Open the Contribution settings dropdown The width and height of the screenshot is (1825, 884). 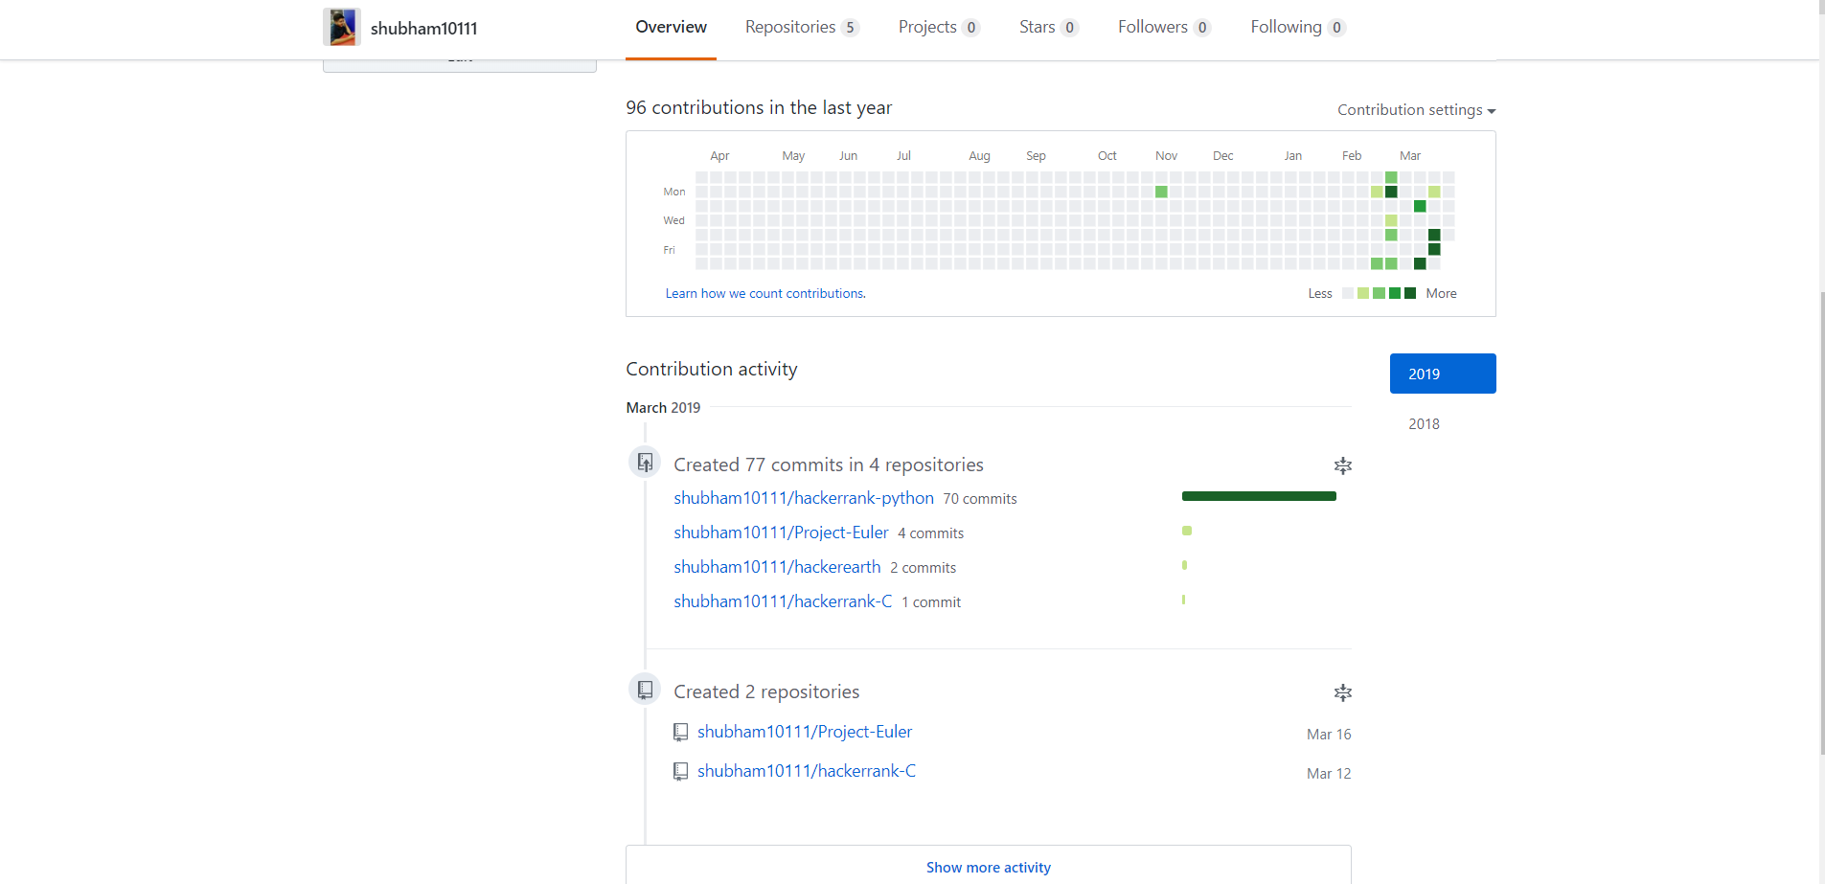pyautogui.click(x=1415, y=110)
